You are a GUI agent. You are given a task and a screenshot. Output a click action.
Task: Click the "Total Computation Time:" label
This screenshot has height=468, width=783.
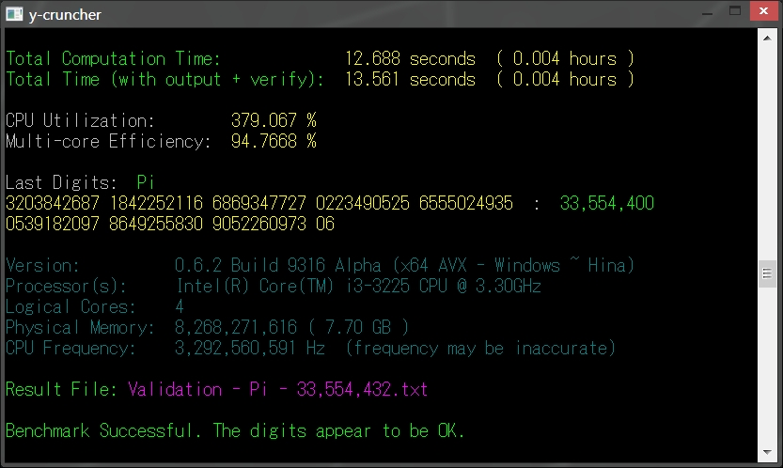coord(113,59)
